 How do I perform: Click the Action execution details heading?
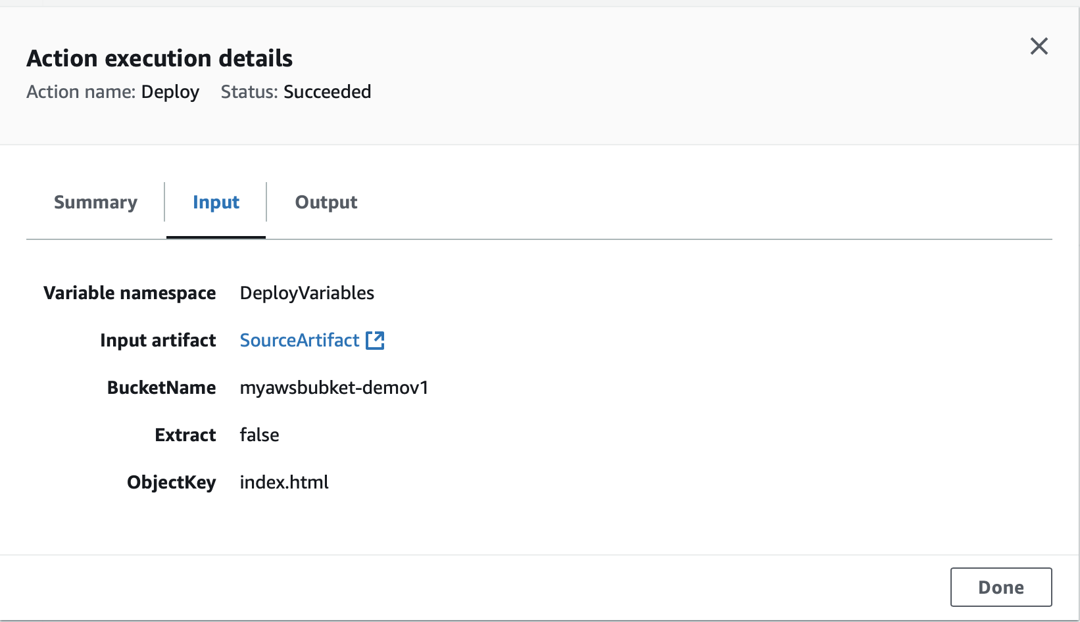(160, 59)
